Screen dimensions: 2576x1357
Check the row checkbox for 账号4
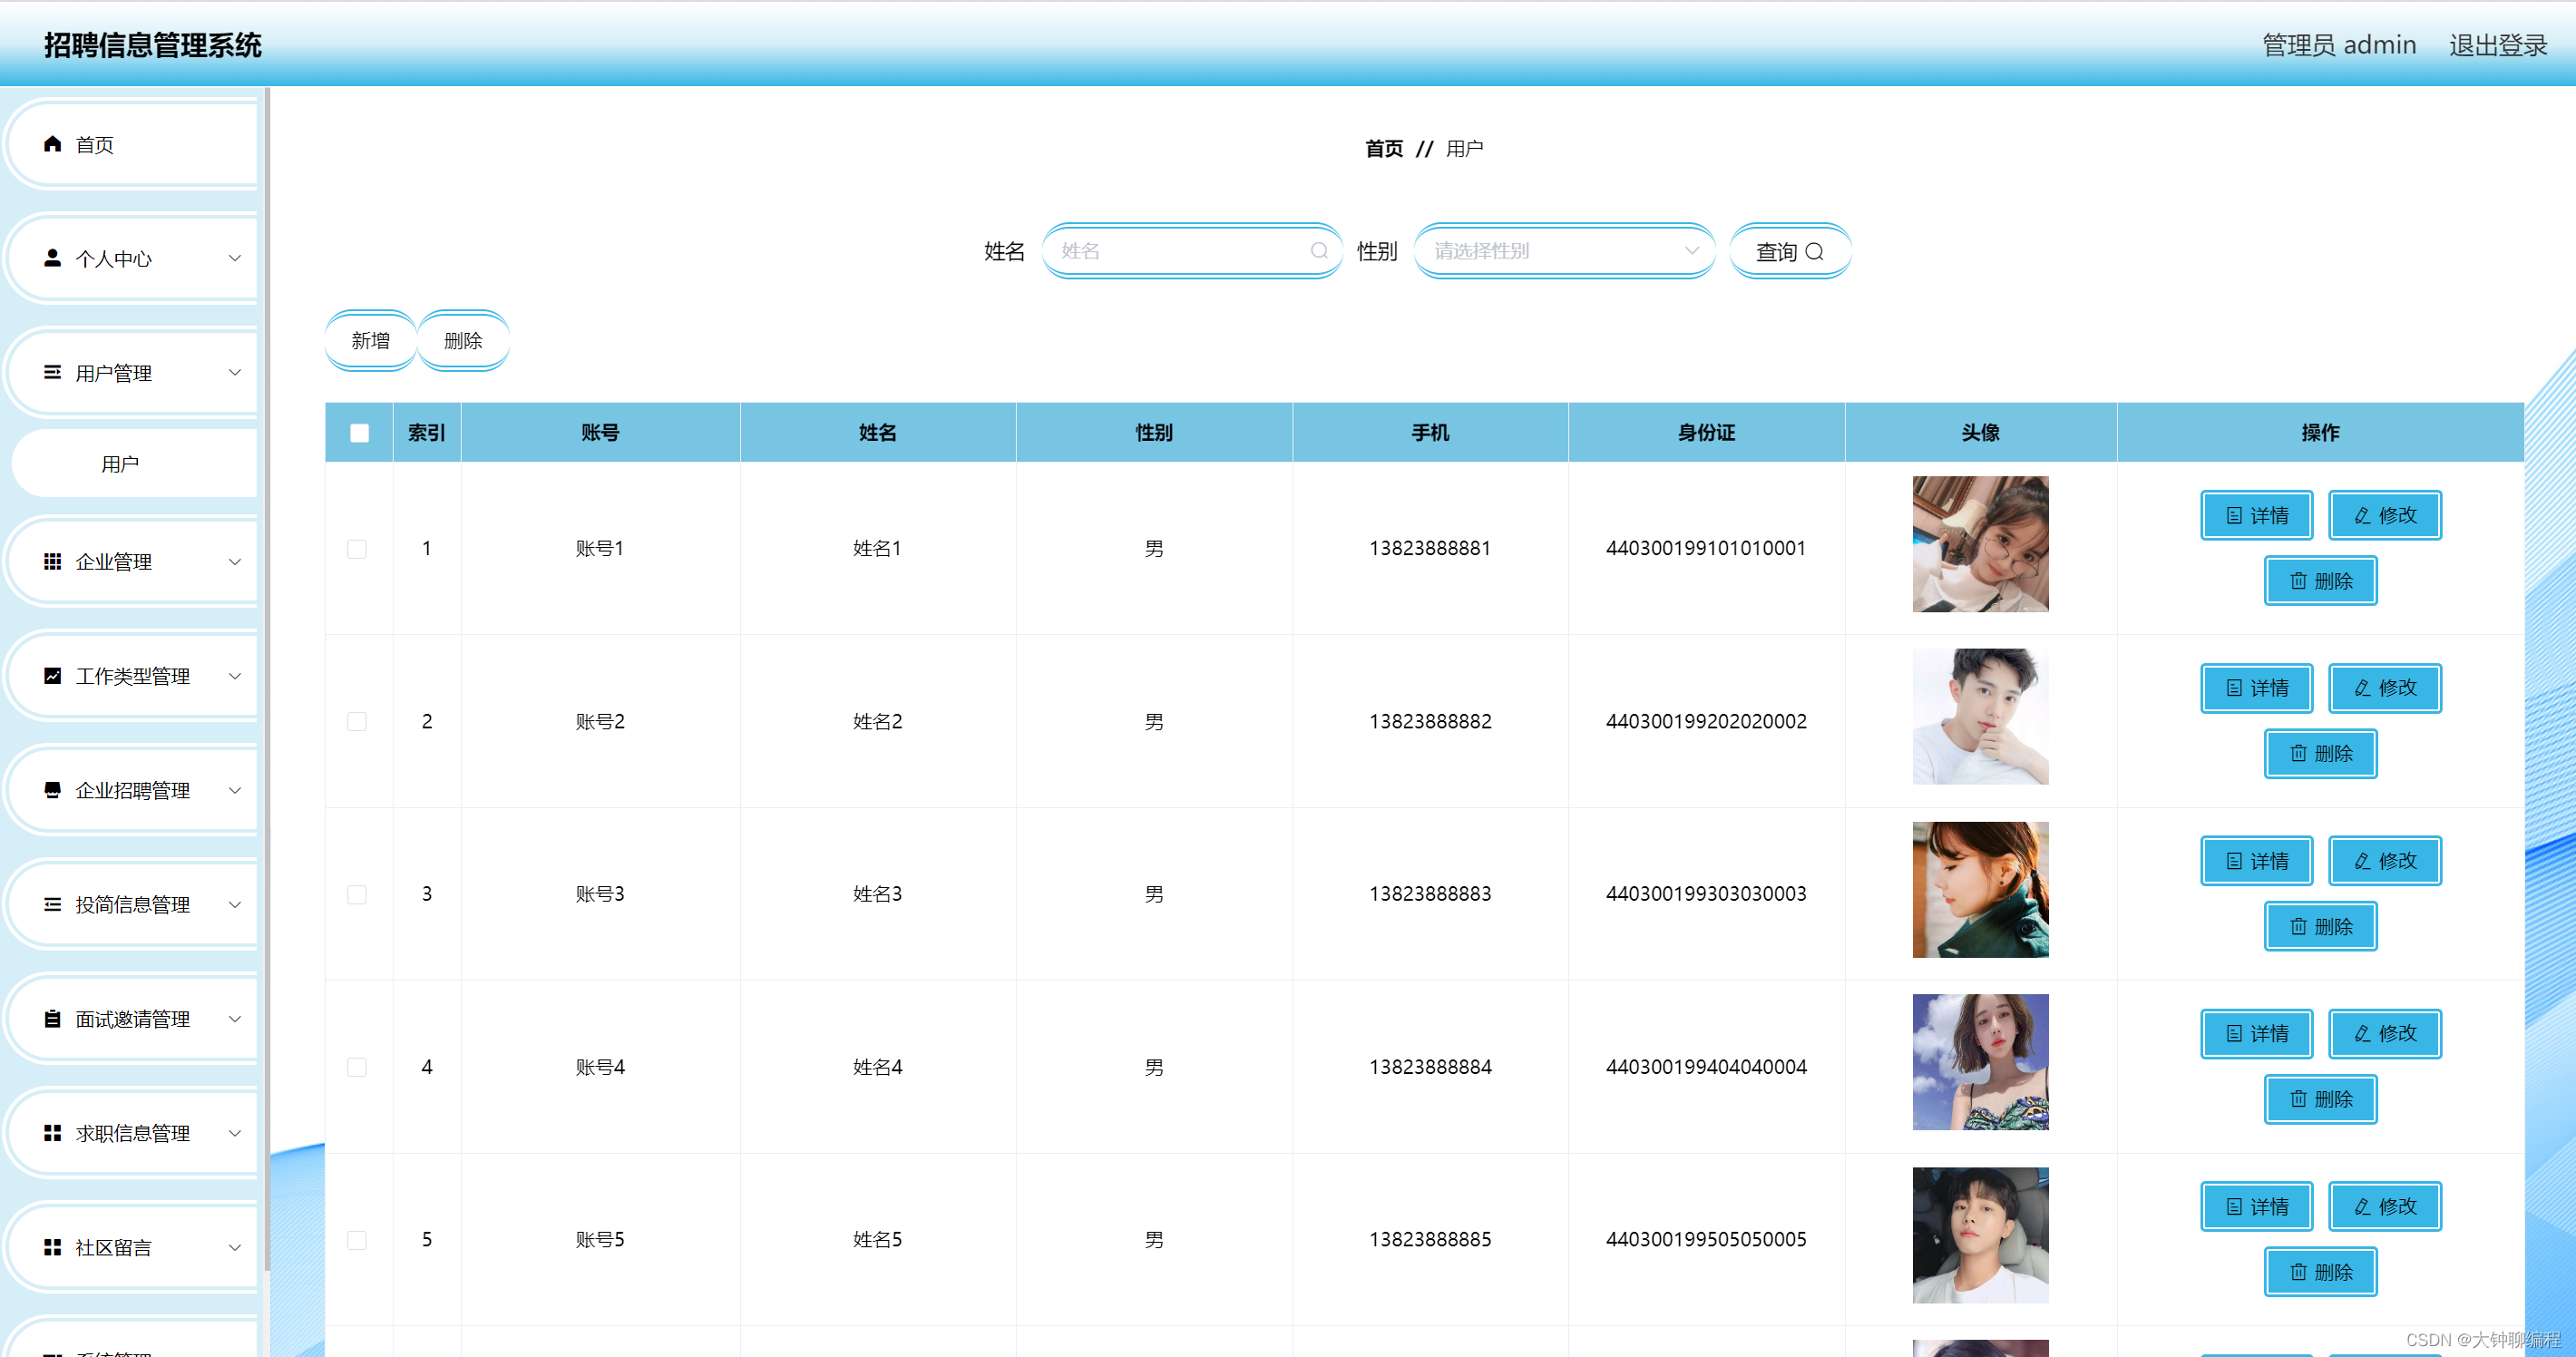tap(357, 1067)
